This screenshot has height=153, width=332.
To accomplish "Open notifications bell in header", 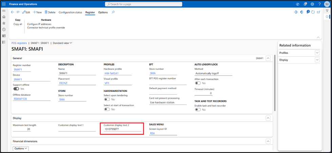I will 305,4.
